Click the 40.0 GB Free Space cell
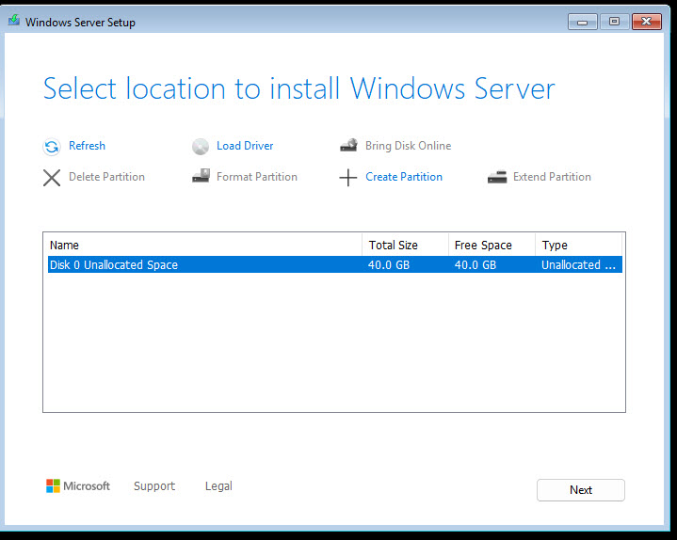This screenshot has width=677, height=540. pyautogui.click(x=476, y=264)
